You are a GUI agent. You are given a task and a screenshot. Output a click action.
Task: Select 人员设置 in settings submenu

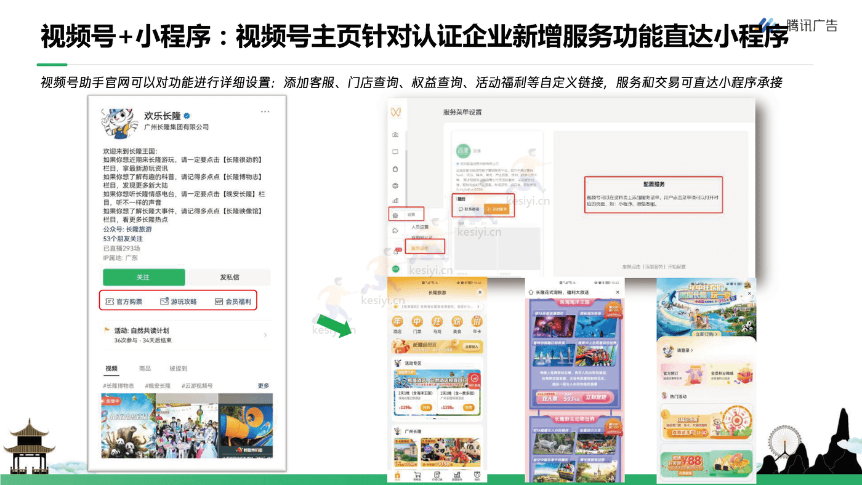tap(421, 226)
